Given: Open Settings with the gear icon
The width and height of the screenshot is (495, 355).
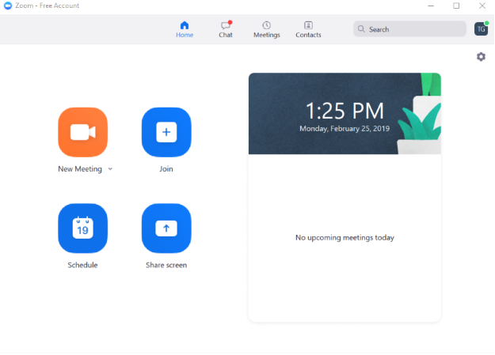Looking at the screenshot, I should [x=481, y=57].
